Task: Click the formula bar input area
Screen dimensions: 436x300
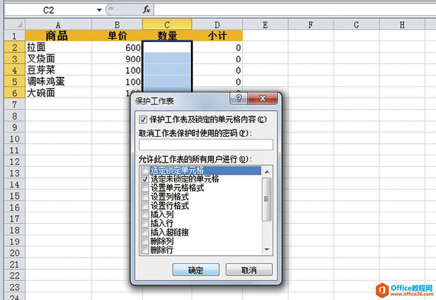Action: [x=295, y=10]
